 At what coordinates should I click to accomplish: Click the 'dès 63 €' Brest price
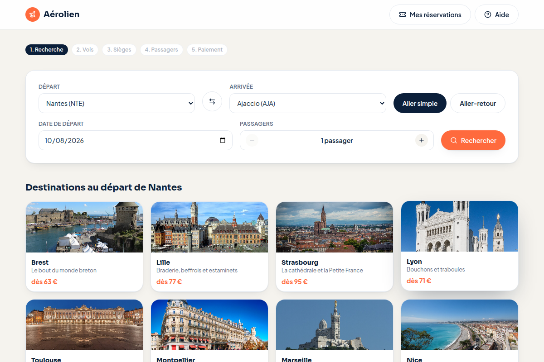point(44,282)
